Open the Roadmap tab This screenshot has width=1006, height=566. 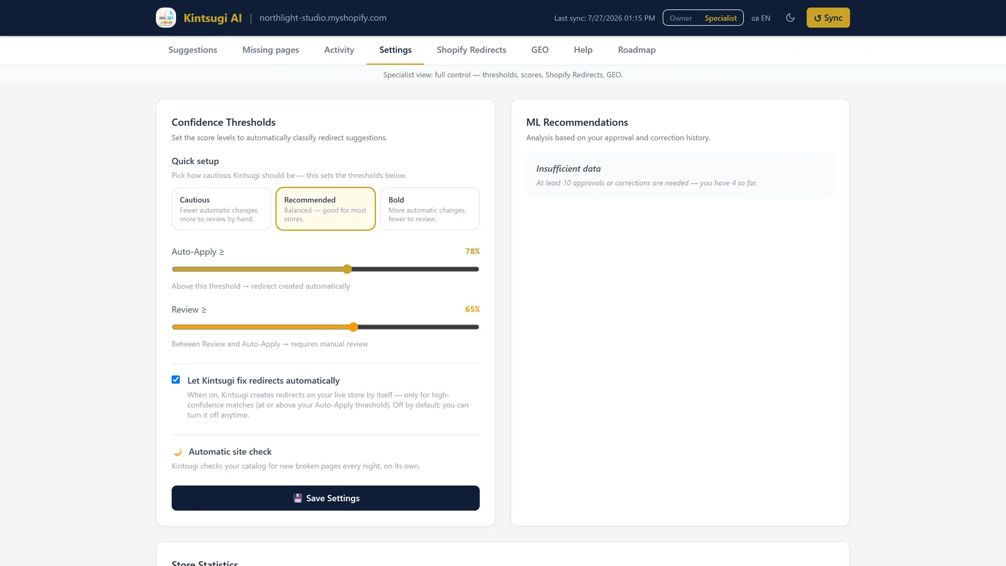(637, 50)
